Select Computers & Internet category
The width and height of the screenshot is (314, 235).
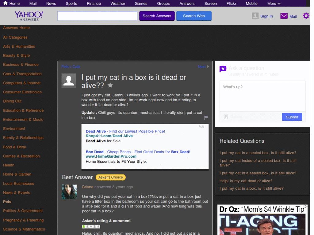pyautogui.click(x=22, y=83)
